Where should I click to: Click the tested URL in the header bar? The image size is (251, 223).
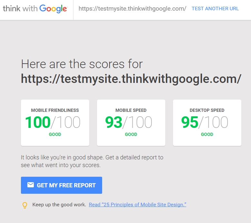(132, 9)
